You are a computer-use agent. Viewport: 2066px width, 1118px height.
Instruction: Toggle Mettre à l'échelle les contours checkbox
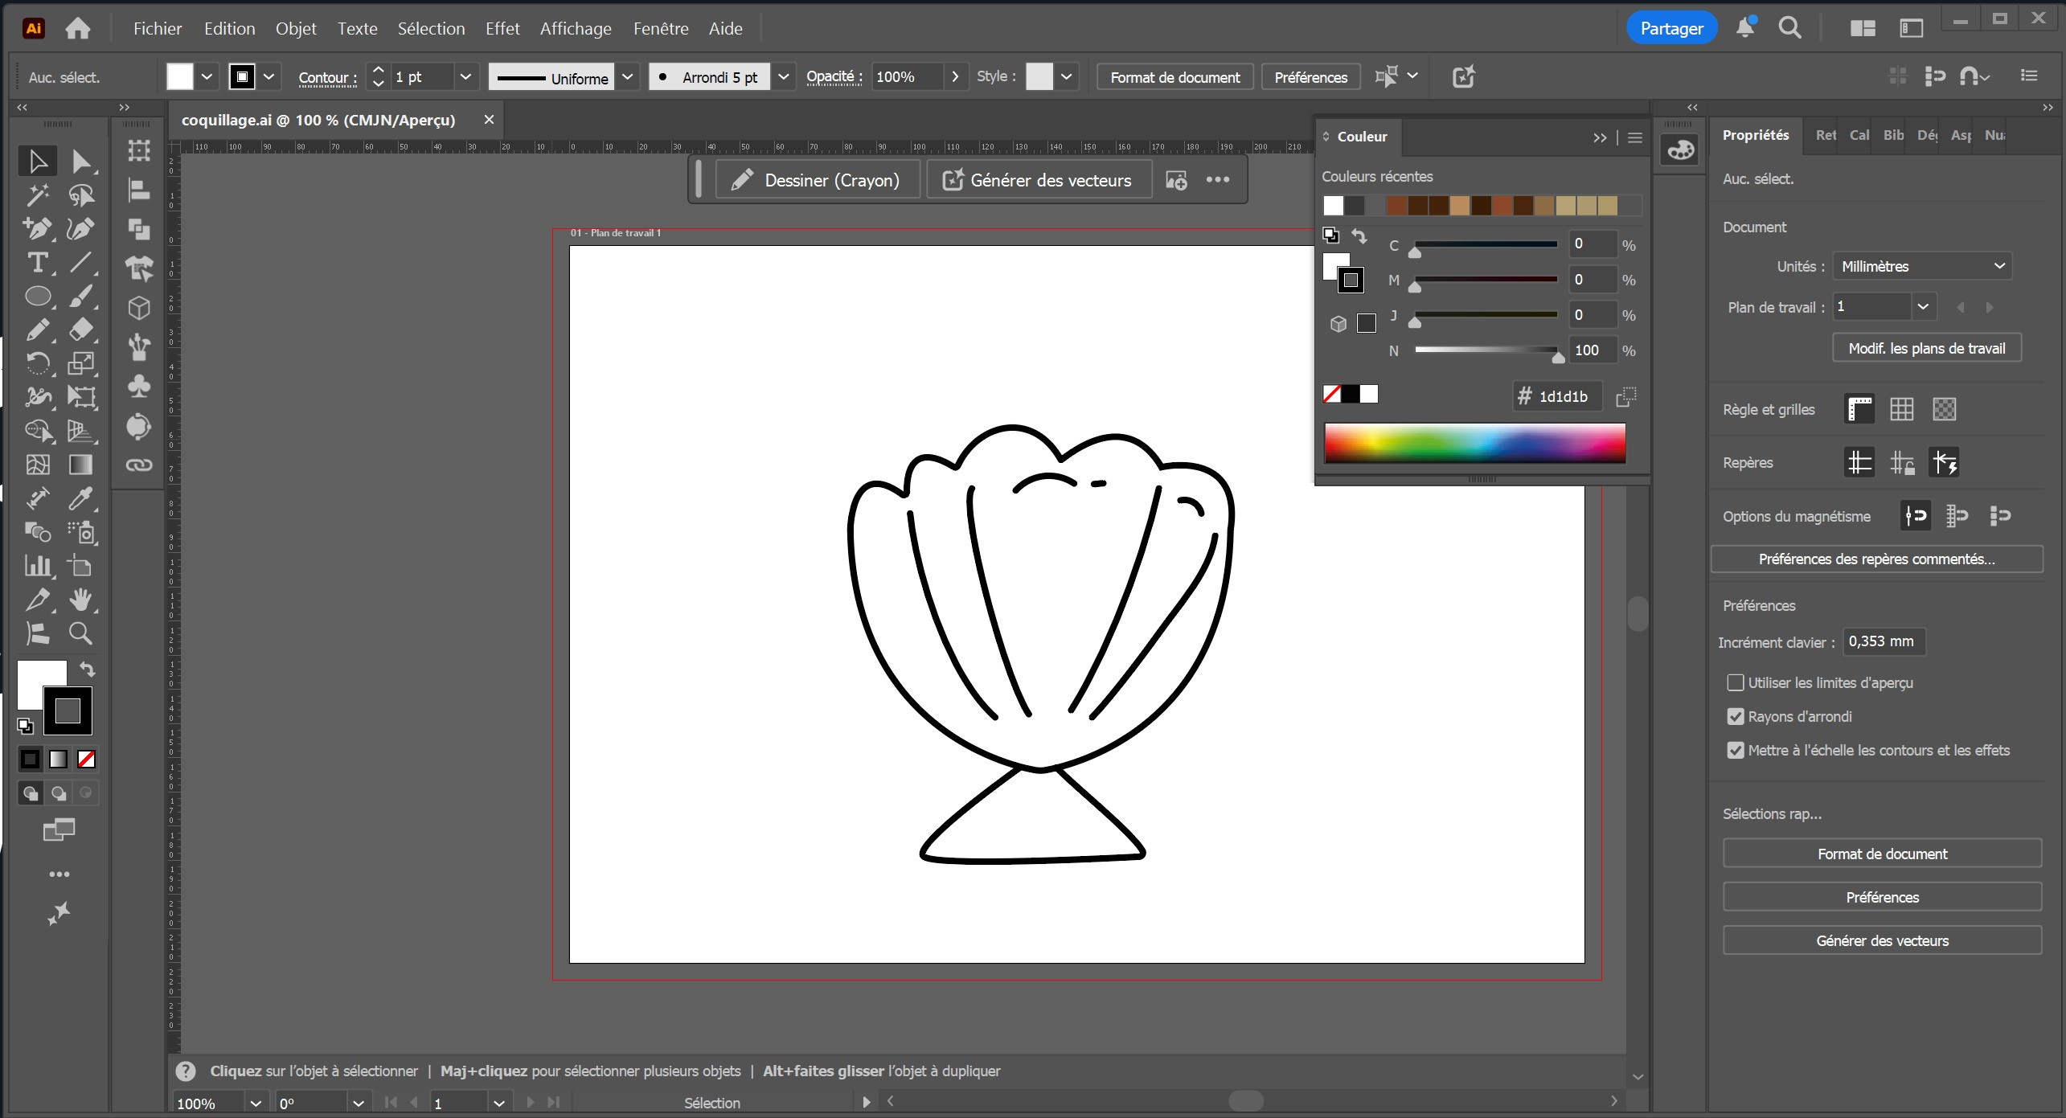pos(1736,750)
